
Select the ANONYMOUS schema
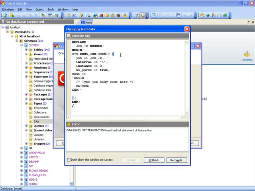click(37, 153)
